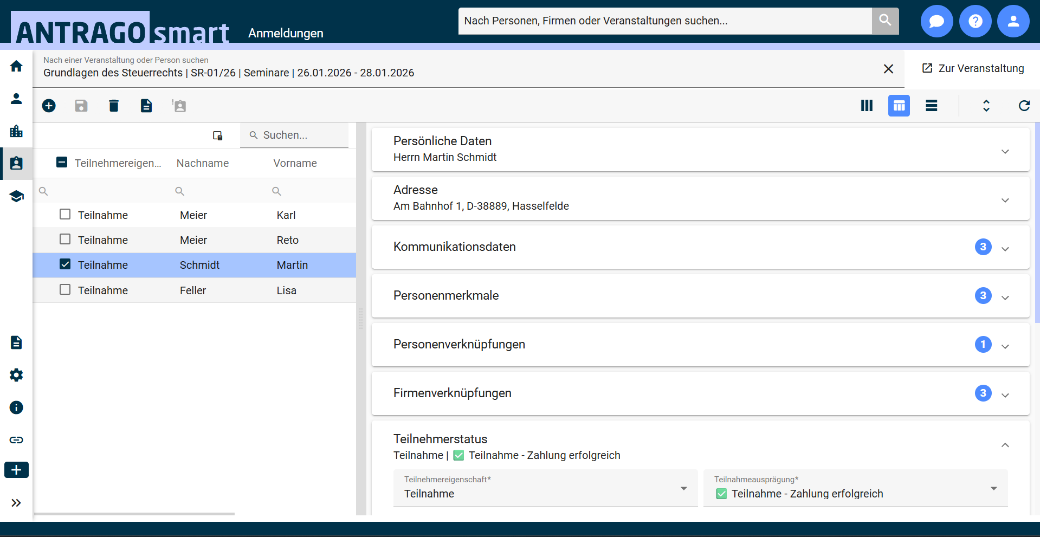
Task: Click the column chooser icon above table
Action: point(218,135)
